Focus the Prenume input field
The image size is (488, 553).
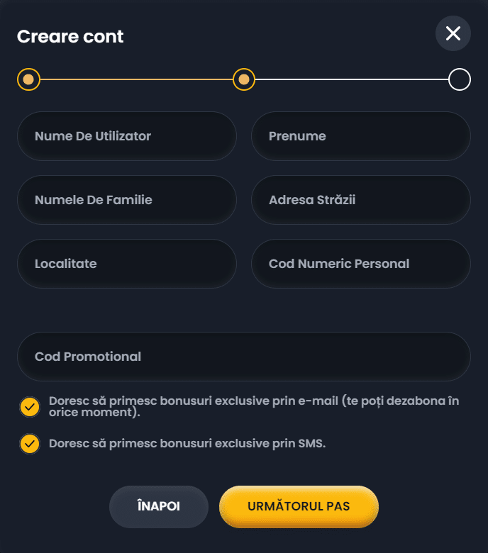(x=360, y=136)
